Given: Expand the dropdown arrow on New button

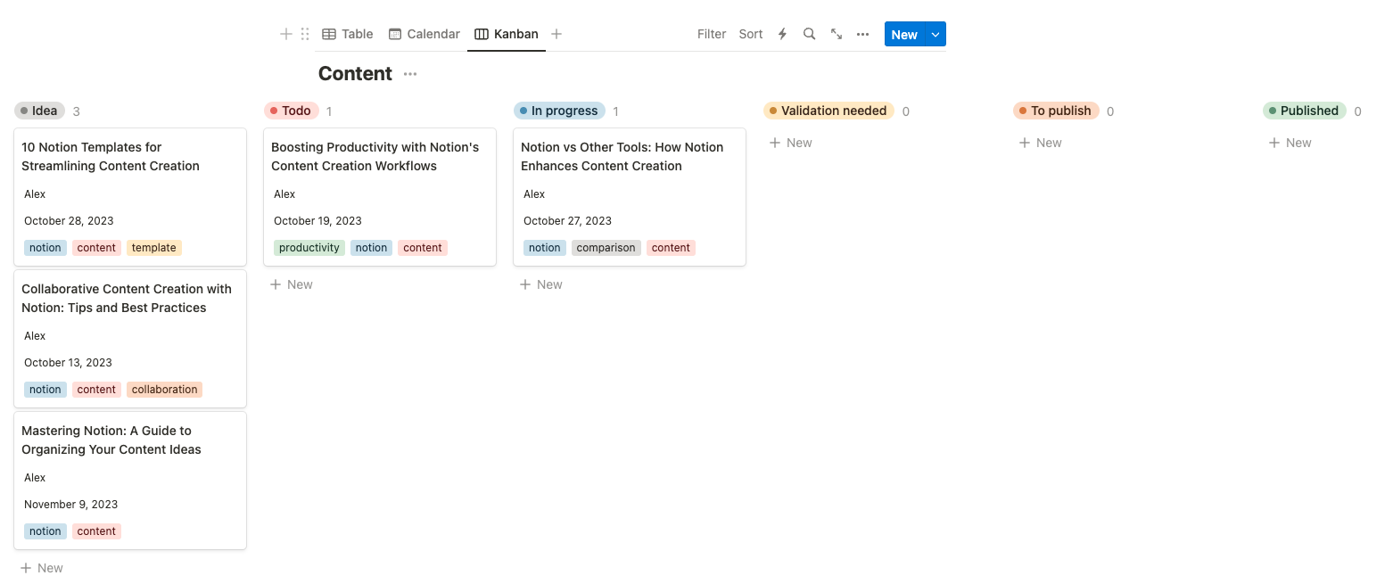Looking at the screenshot, I should (x=936, y=34).
